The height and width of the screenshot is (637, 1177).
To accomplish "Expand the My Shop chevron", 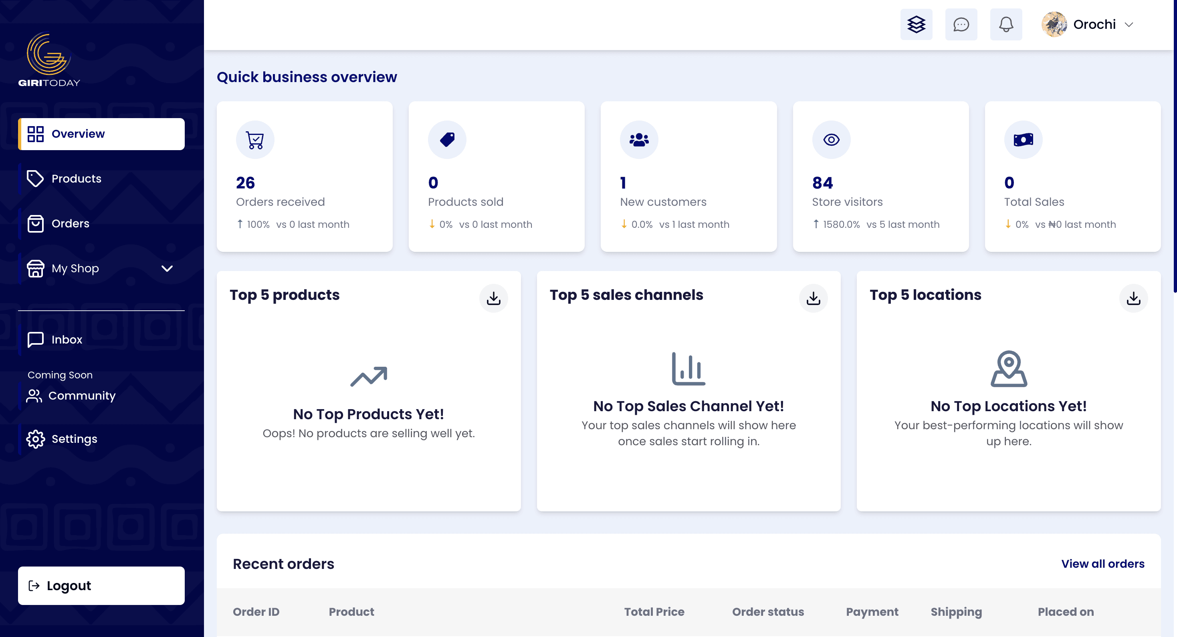I will pyautogui.click(x=167, y=269).
